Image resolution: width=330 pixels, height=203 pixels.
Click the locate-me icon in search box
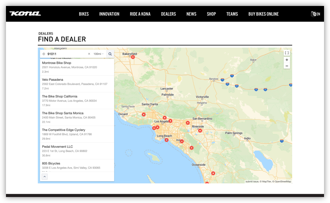[x=44, y=54]
